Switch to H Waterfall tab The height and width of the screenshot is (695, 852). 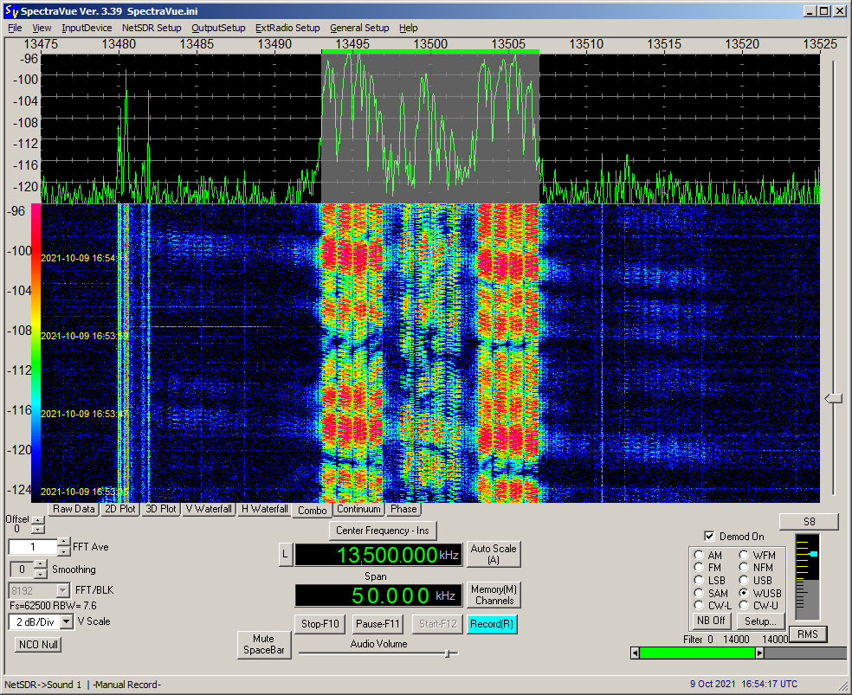[x=264, y=509]
